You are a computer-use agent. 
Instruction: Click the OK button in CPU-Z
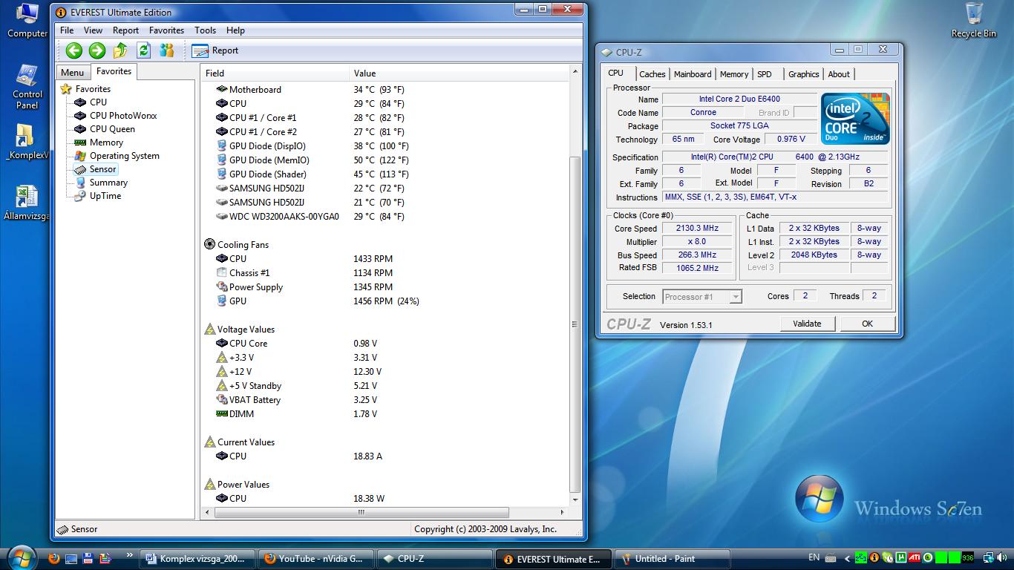click(x=867, y=324)
